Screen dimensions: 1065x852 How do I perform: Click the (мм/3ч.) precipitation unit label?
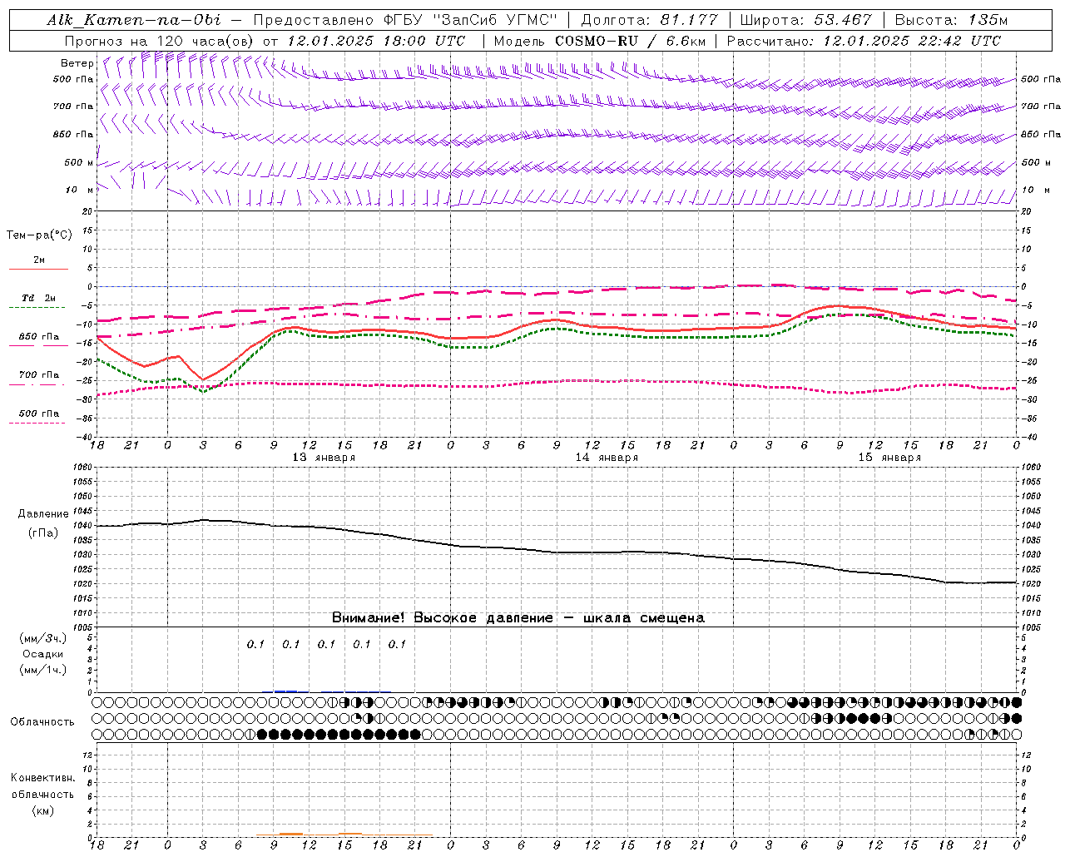coord(43,638)
